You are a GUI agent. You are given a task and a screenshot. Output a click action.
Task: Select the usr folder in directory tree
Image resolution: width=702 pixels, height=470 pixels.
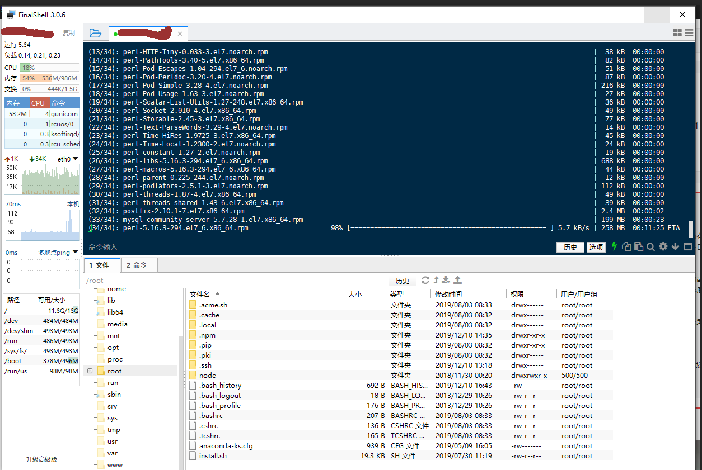(x=113, y=441)
